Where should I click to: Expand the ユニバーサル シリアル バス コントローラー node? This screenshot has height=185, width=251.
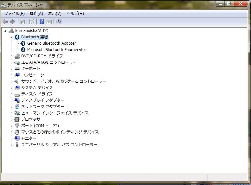11,145
